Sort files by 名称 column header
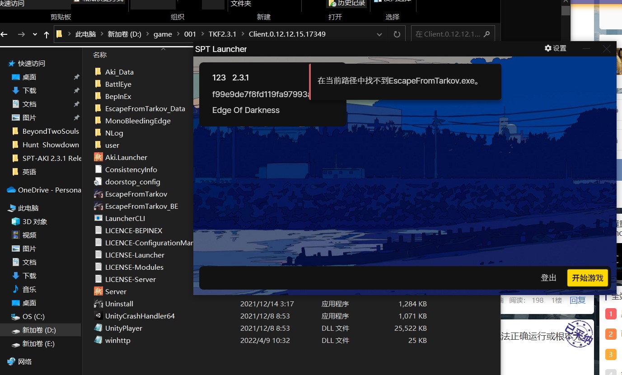Screen dimensions: 622x375 [100, 55]
